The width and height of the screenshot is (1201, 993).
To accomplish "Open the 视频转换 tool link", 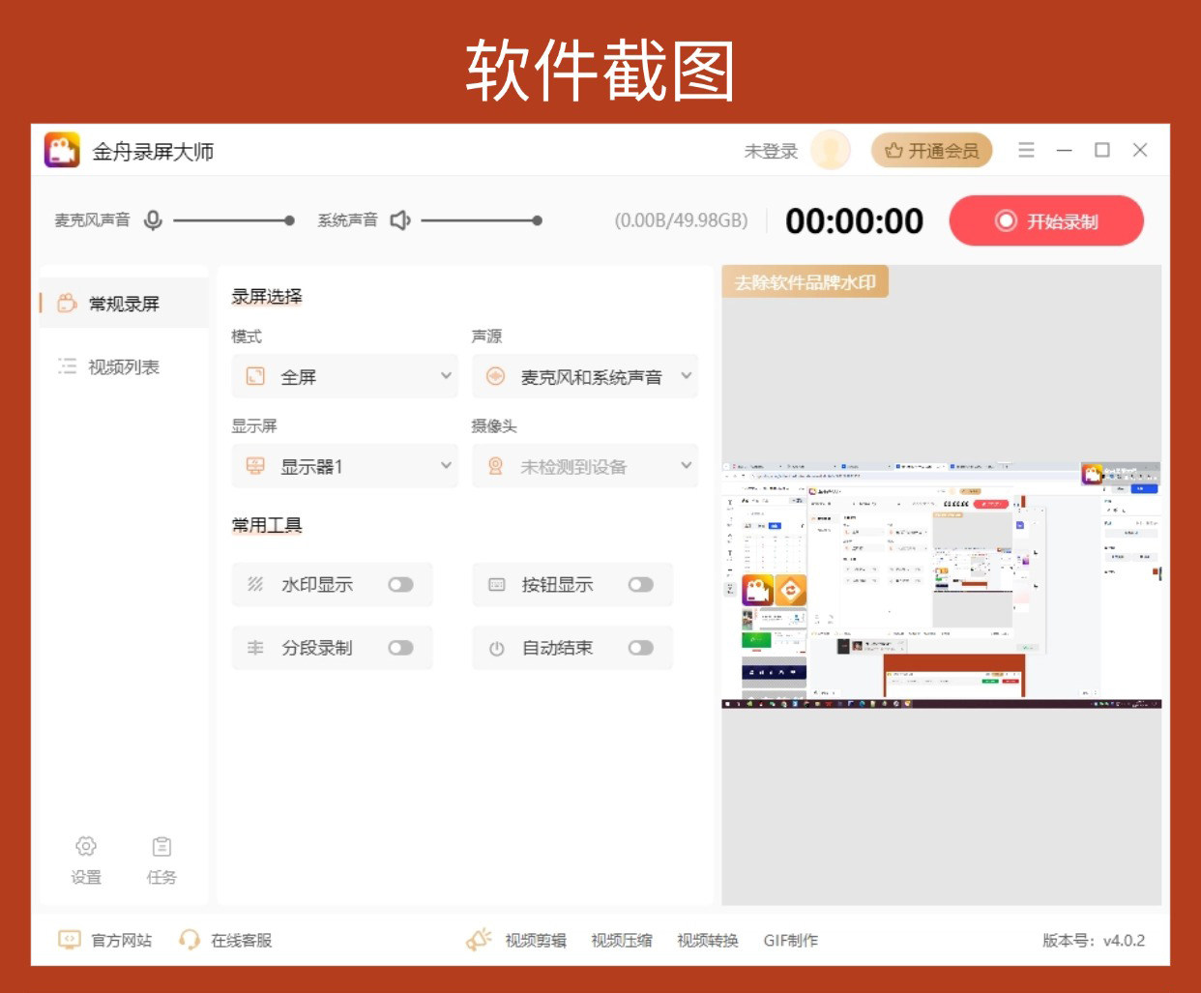I will pos(708,940).
